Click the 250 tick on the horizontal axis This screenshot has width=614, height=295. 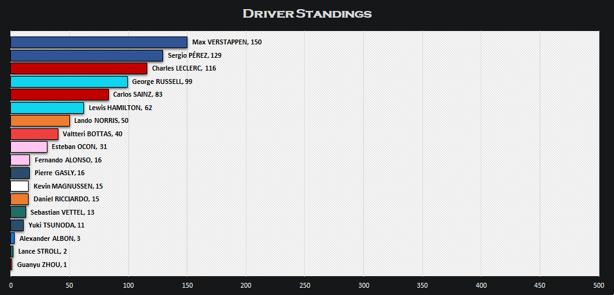(x=305, y=285)
